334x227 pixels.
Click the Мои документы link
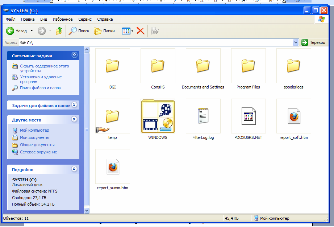[x=34, y=137]
